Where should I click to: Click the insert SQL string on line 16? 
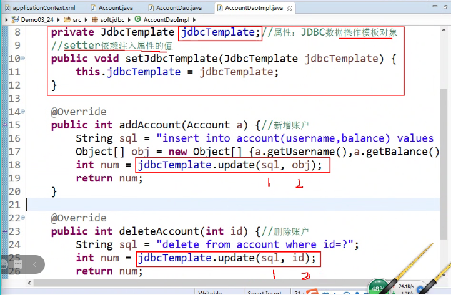(295, 138)
